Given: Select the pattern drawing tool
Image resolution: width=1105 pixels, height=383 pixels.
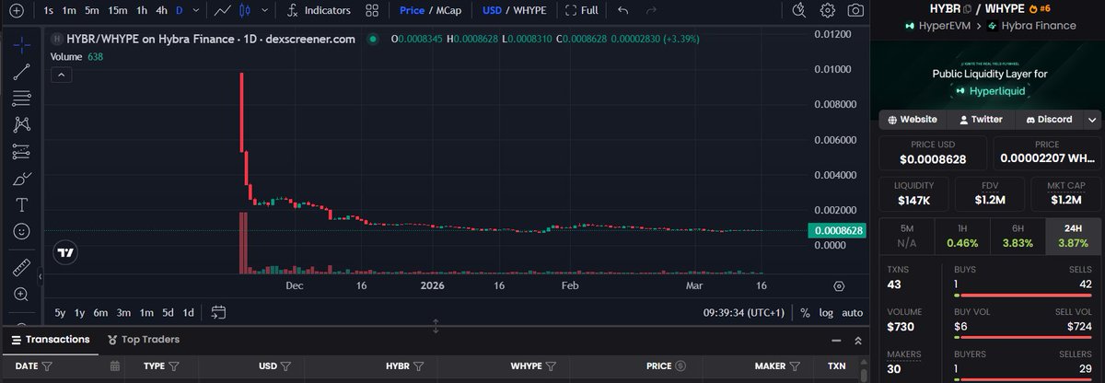Looking at the screenshot, I should (x=21, y=123).
